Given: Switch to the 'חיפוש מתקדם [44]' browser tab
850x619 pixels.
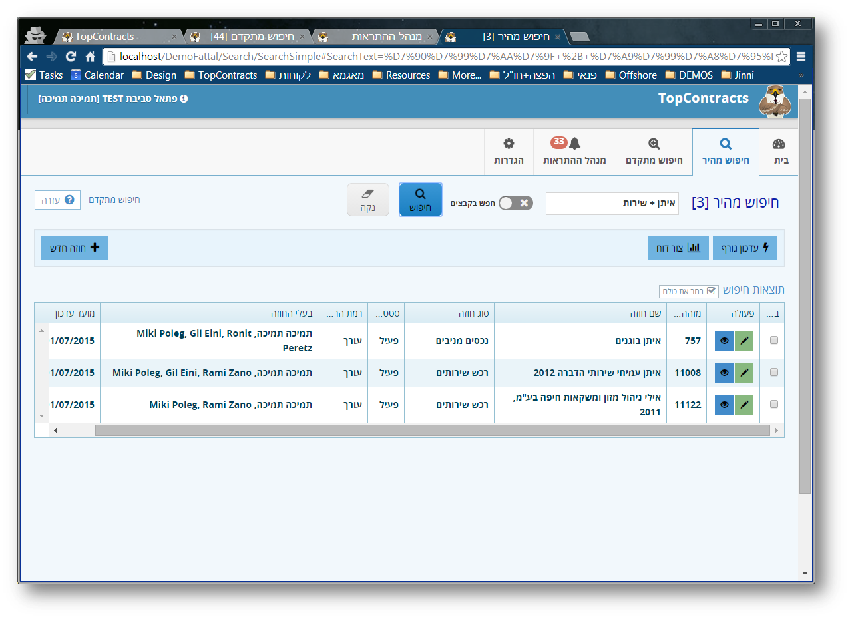Looking at the screenshot, I should (x=246, y=37).
